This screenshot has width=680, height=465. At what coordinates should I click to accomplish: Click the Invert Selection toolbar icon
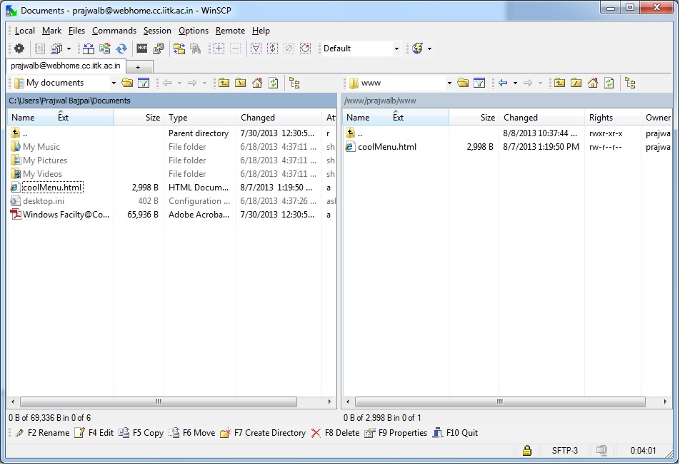click(273, 48)
